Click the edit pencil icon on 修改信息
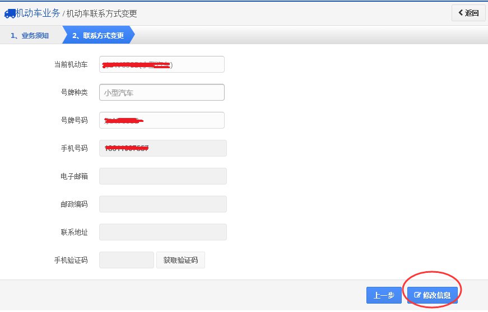The height and width of the screenshot is (312, 488). click(x=417, y=295)
